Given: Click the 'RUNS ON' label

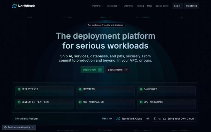Looking at the screenshot, I should 107,119.
